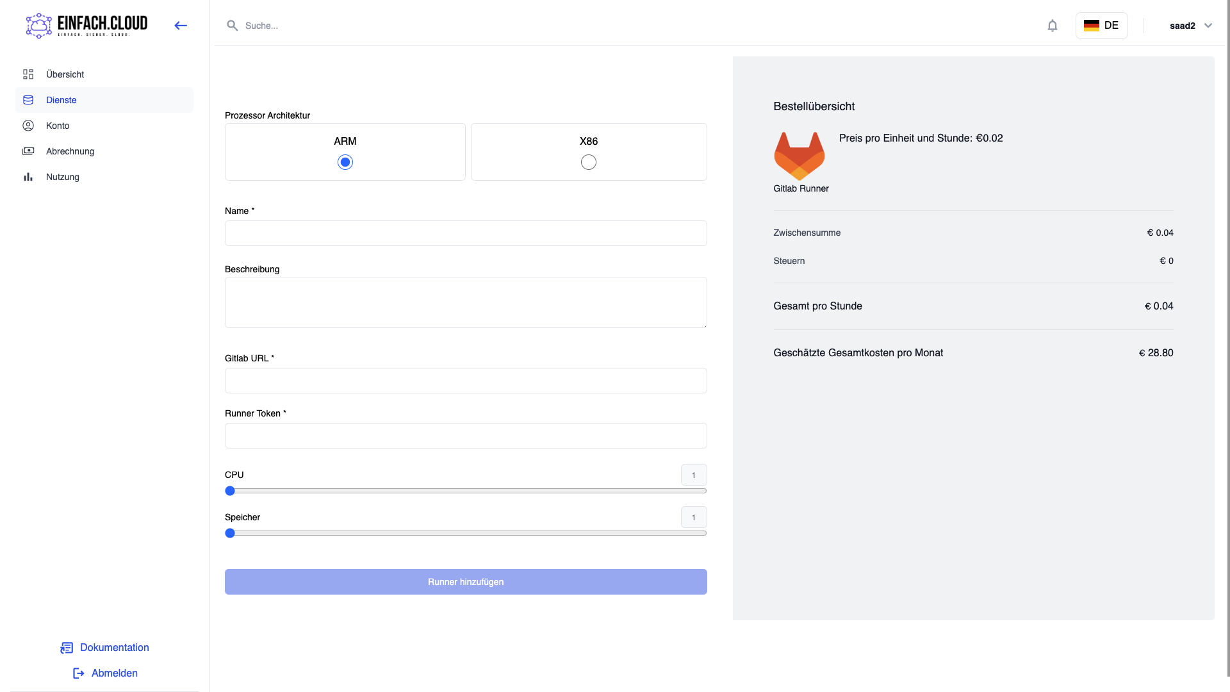Viewport: 1230px width, 692px height.
Task: Click the Einfach.Cloud logo
Action: click(x=86, y=26)
